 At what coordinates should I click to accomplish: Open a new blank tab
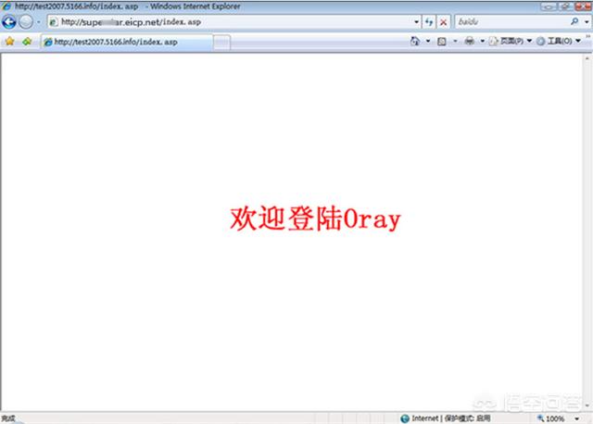[x=222, y=42]
